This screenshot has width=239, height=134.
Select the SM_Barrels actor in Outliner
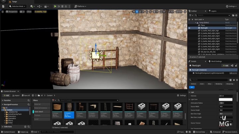208,52
